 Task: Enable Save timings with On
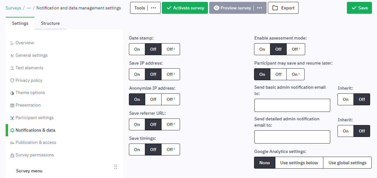137,149
